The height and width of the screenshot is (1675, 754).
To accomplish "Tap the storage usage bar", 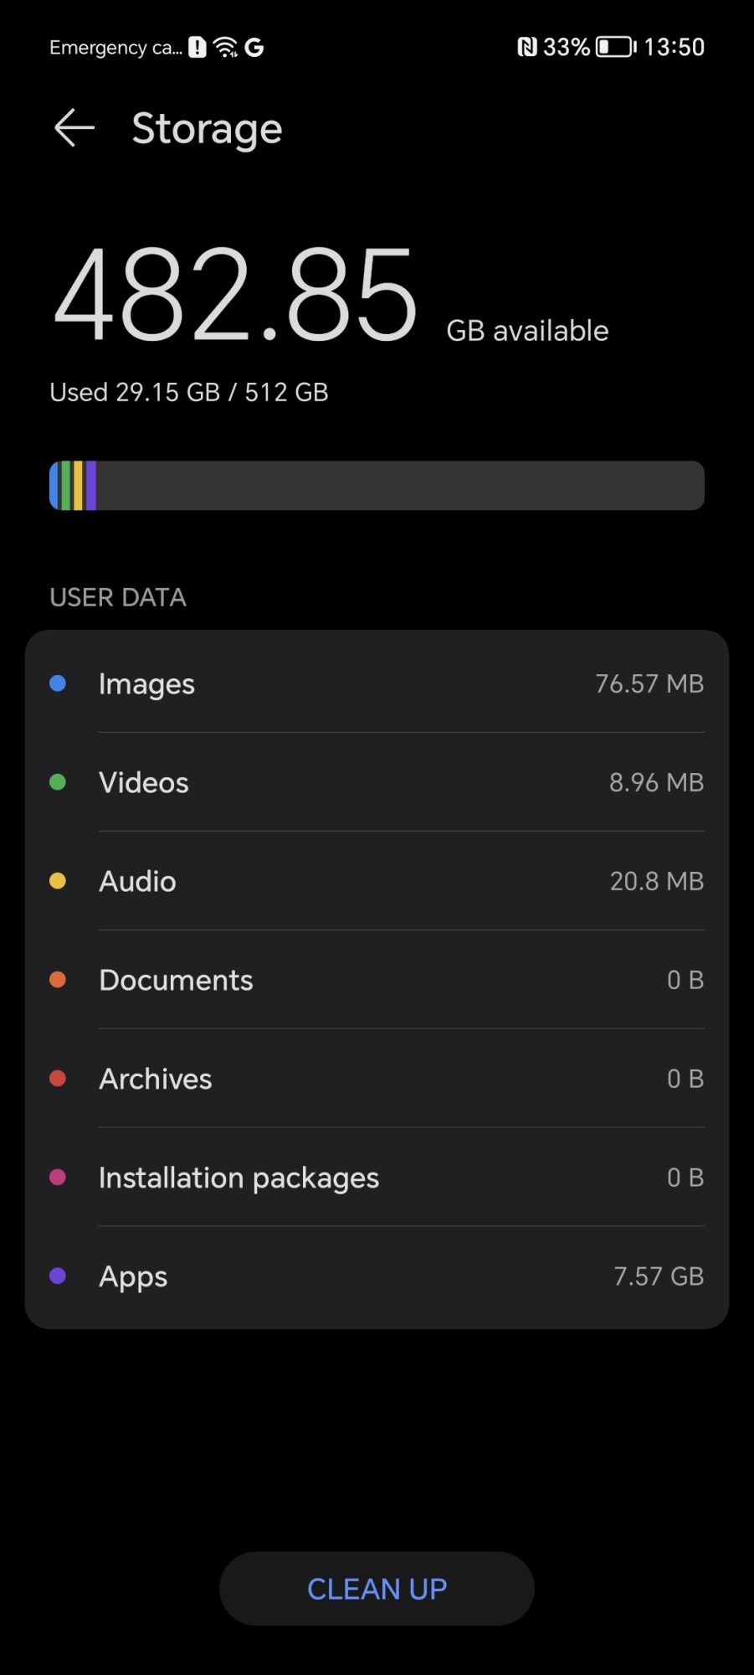I will pyautogui.click(x=377, y=486).
